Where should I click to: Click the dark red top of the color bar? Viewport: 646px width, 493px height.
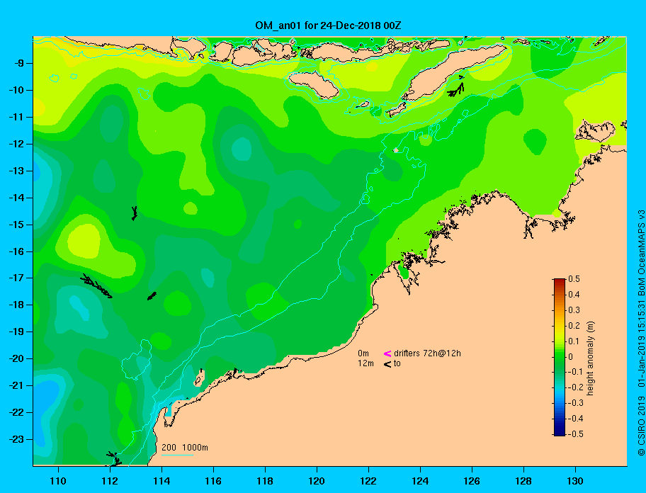point(560,282)
